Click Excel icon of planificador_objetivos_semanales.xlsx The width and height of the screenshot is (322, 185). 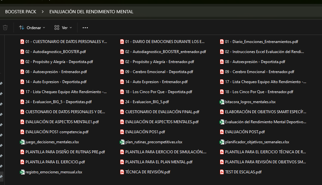222,142
